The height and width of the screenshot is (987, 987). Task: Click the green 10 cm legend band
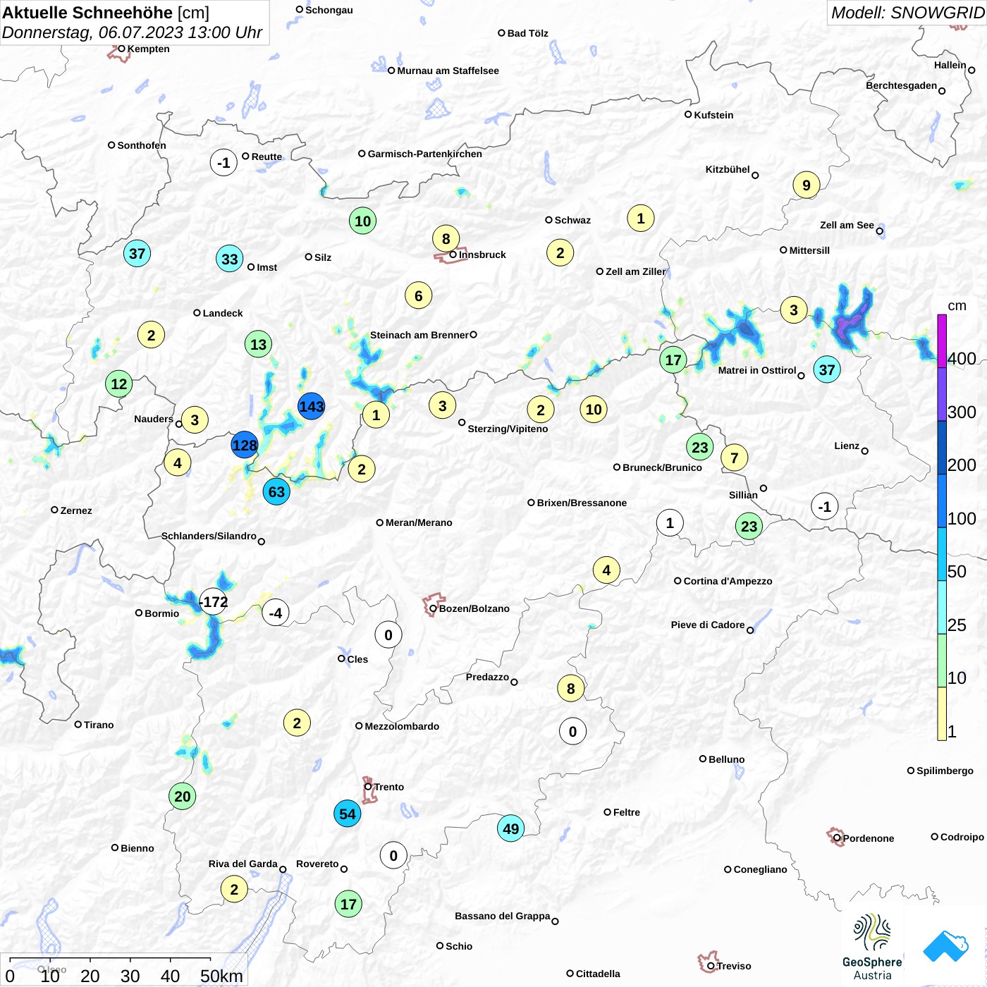click(x=942, y=661)
